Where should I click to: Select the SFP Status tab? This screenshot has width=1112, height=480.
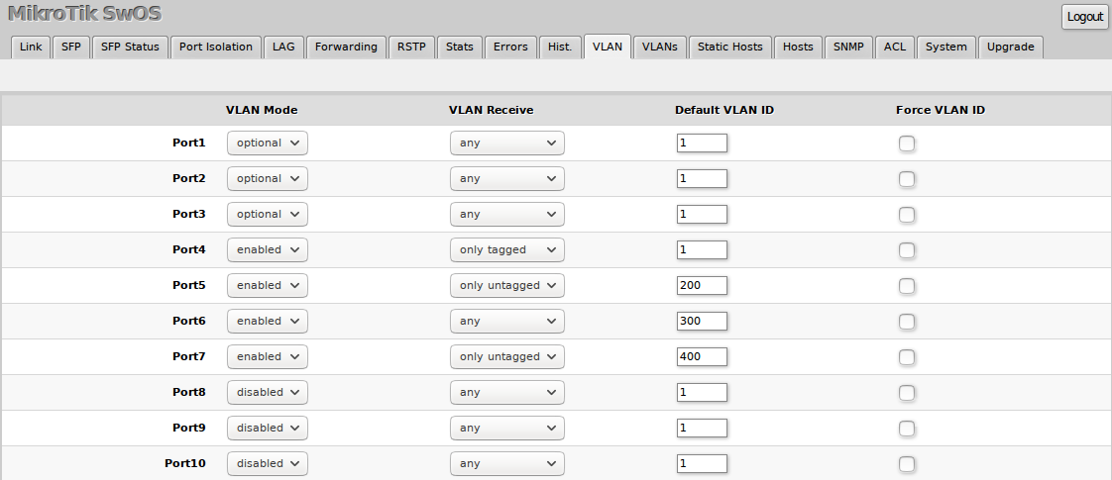[130, 47]
